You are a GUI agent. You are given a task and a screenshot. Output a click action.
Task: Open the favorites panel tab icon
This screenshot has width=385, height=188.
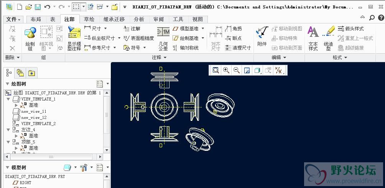click(32, 73)
